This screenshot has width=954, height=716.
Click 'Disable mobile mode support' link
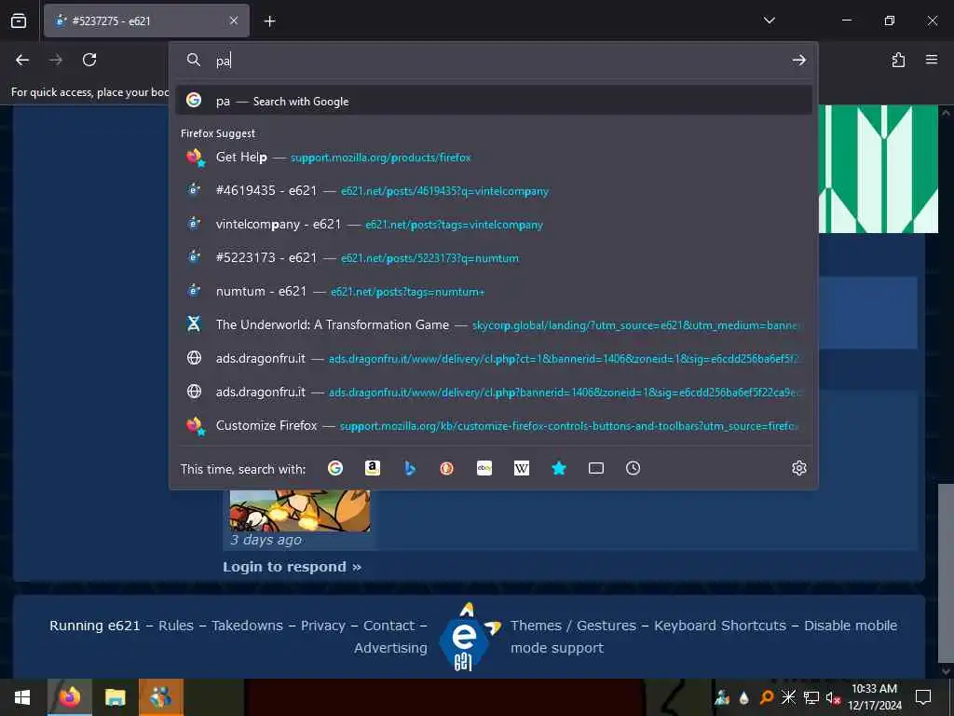click(703, 636)
